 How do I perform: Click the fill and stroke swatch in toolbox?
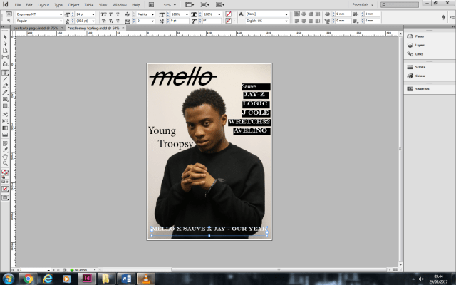tap(4, 172)
